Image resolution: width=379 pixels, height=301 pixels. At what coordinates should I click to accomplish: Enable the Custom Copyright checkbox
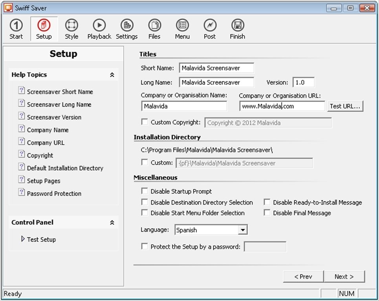click(145, 122)
